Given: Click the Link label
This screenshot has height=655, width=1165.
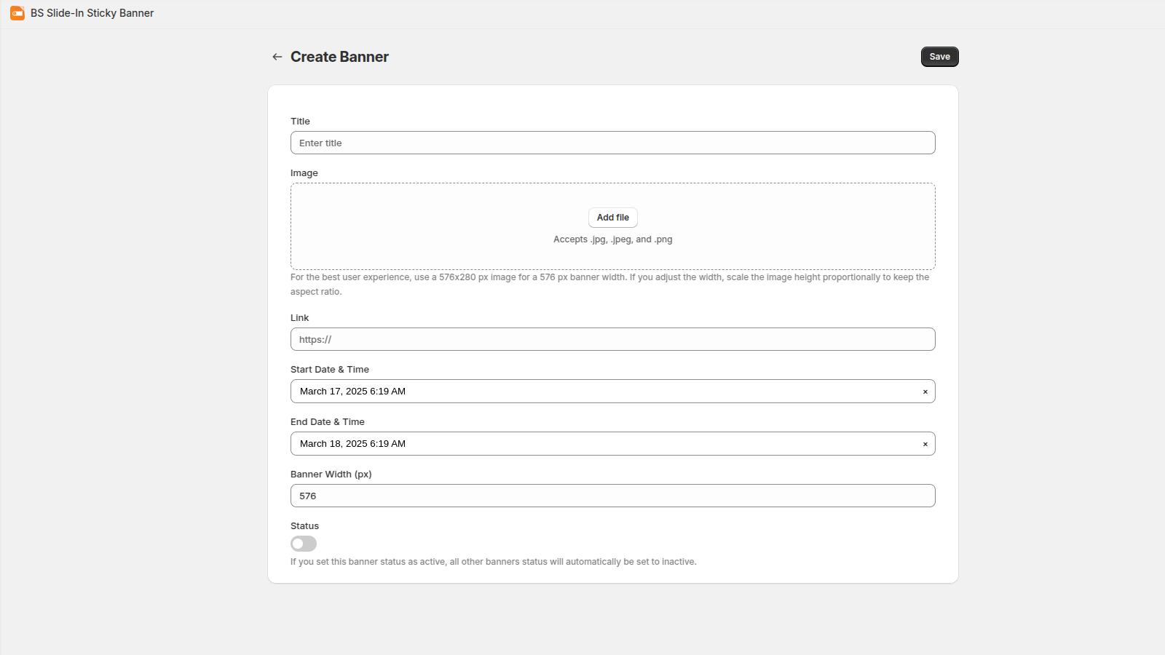Looking at the screenshot, I should tap(299, 317).
